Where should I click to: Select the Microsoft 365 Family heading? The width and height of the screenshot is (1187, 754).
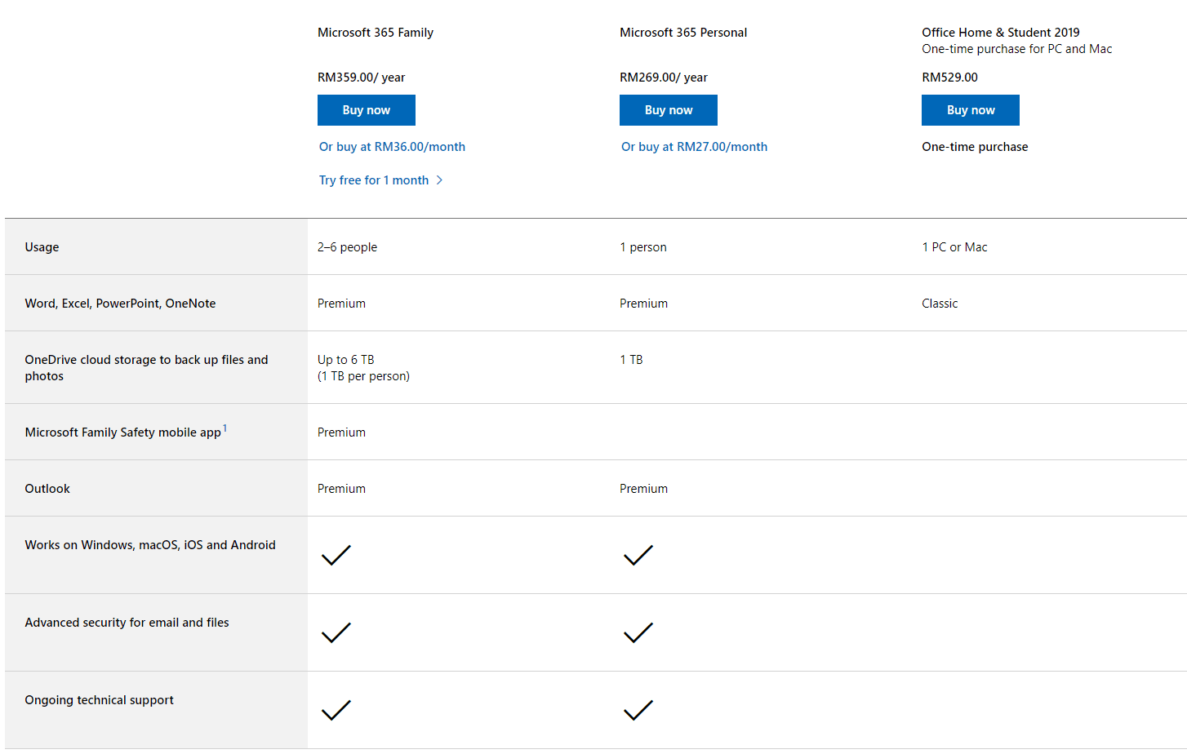click(376, 33)
